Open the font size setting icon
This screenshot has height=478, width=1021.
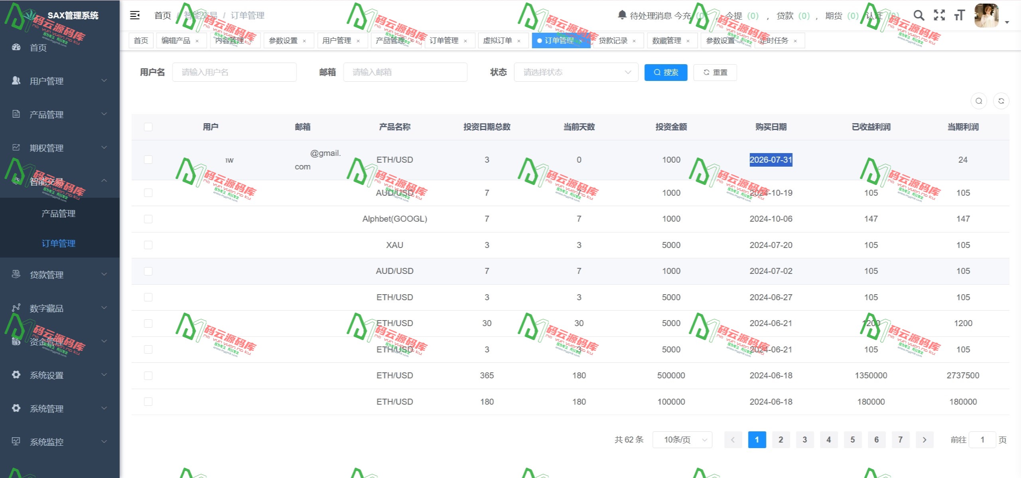pyautogui.click(x=959, y=16)
